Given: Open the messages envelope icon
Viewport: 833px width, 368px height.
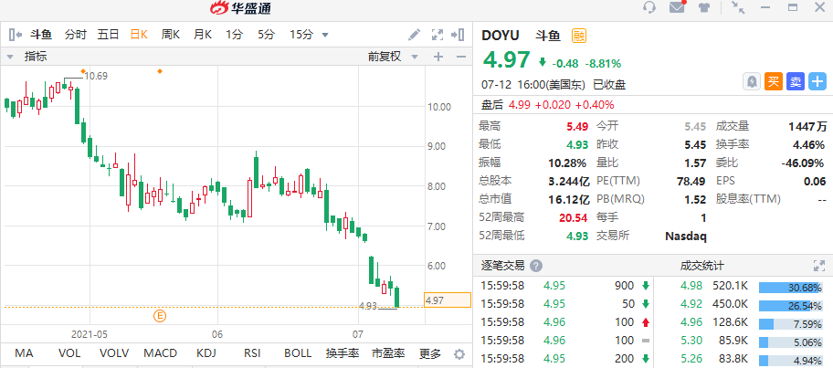Looking at the screenshot, I should point(677,7).
